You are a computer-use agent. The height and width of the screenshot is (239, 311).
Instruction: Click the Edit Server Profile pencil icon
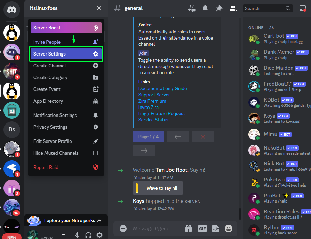click(96, 141)
